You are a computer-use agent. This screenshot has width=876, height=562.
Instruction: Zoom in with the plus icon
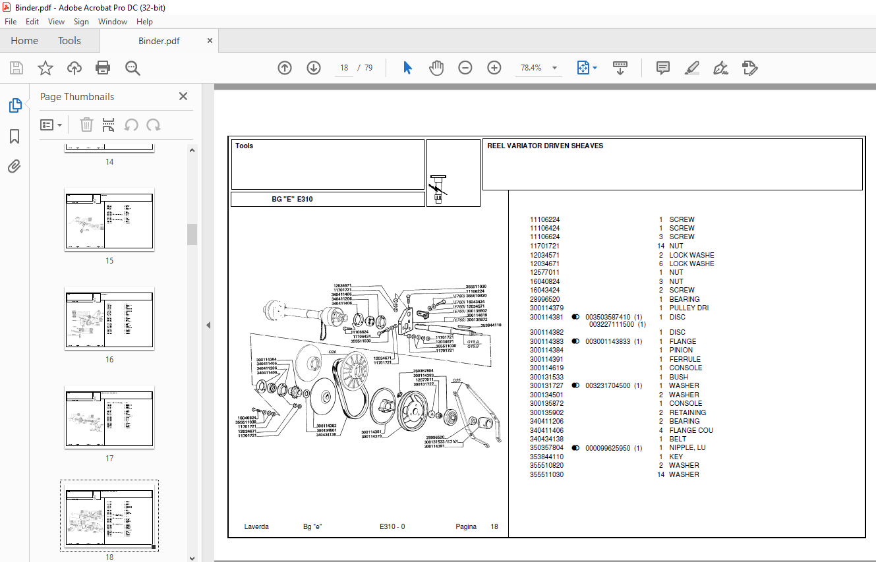494,68
